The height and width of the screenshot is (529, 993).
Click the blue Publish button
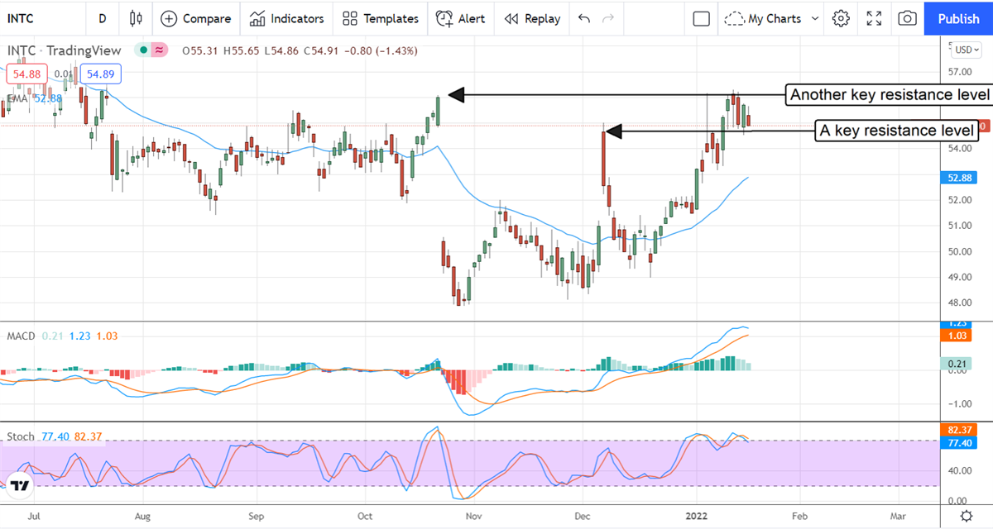point(958,18)
